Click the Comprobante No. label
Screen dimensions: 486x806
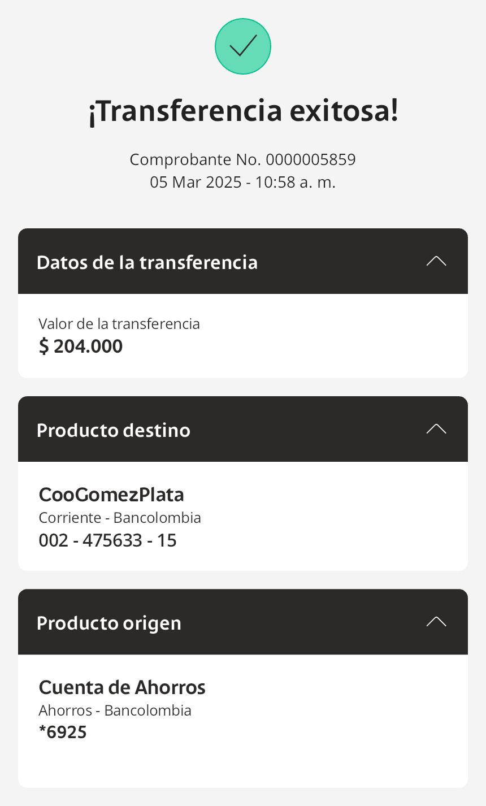tap(195, 159)
